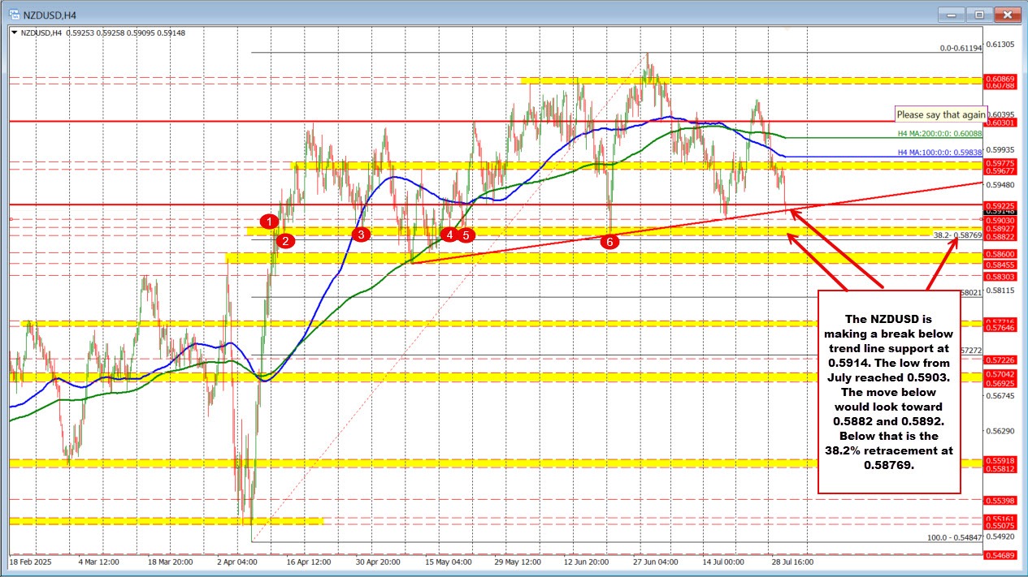
Task: Click the 0.54920 price axis label
Action: pos(1000,536)
